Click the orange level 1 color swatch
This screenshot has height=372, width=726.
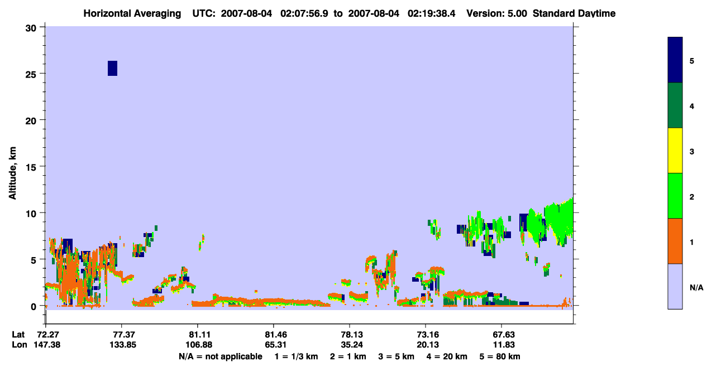tap(675, 241)
